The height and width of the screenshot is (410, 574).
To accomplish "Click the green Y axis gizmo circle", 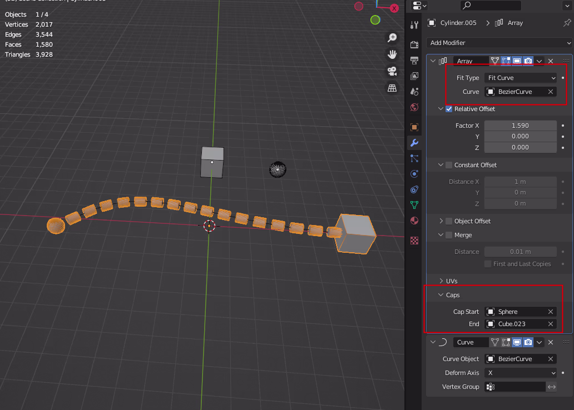I will (375, 20).
